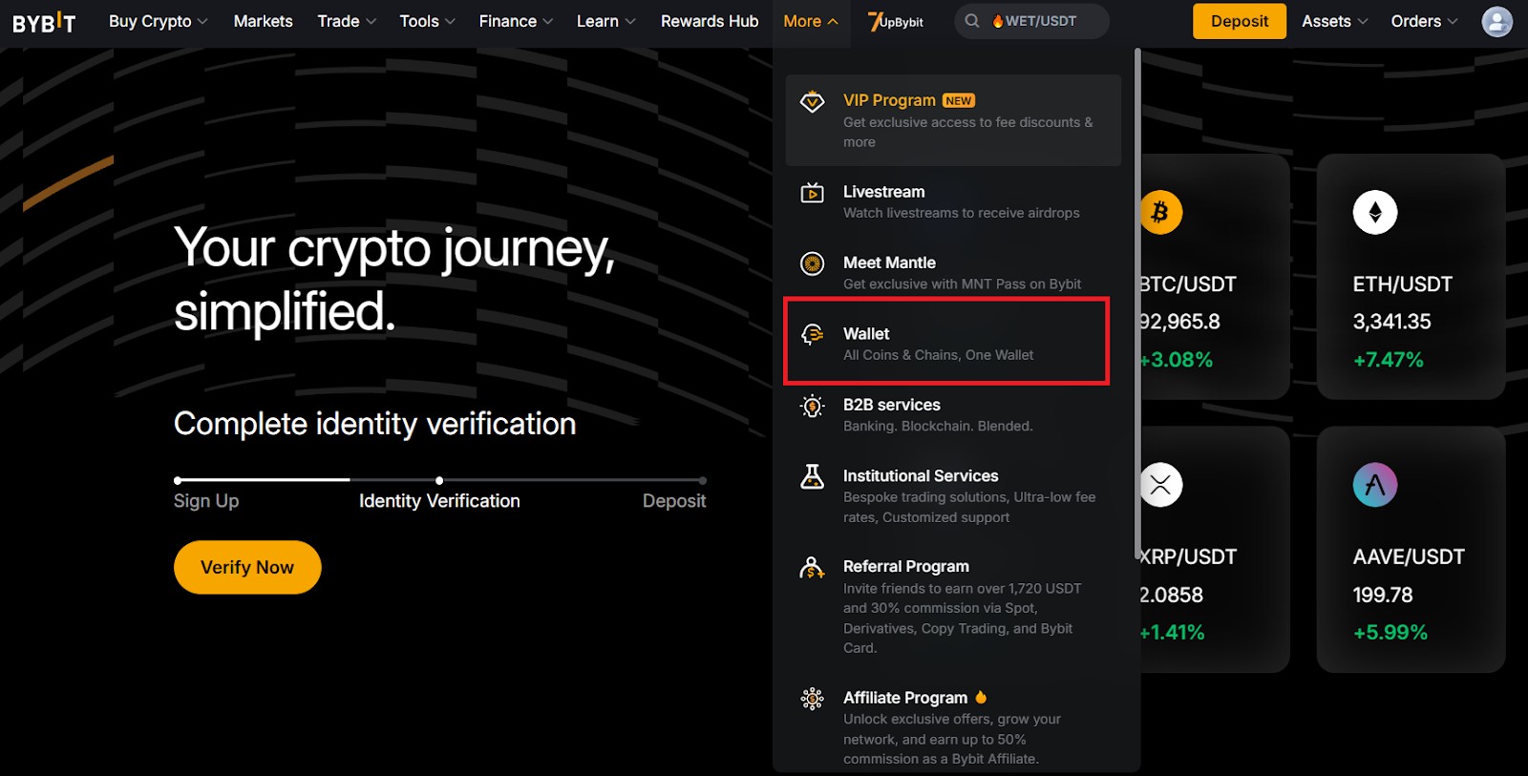Select Livestream menu entry
The height and width of the screenshot is (776, 1528).
[953, 202]
